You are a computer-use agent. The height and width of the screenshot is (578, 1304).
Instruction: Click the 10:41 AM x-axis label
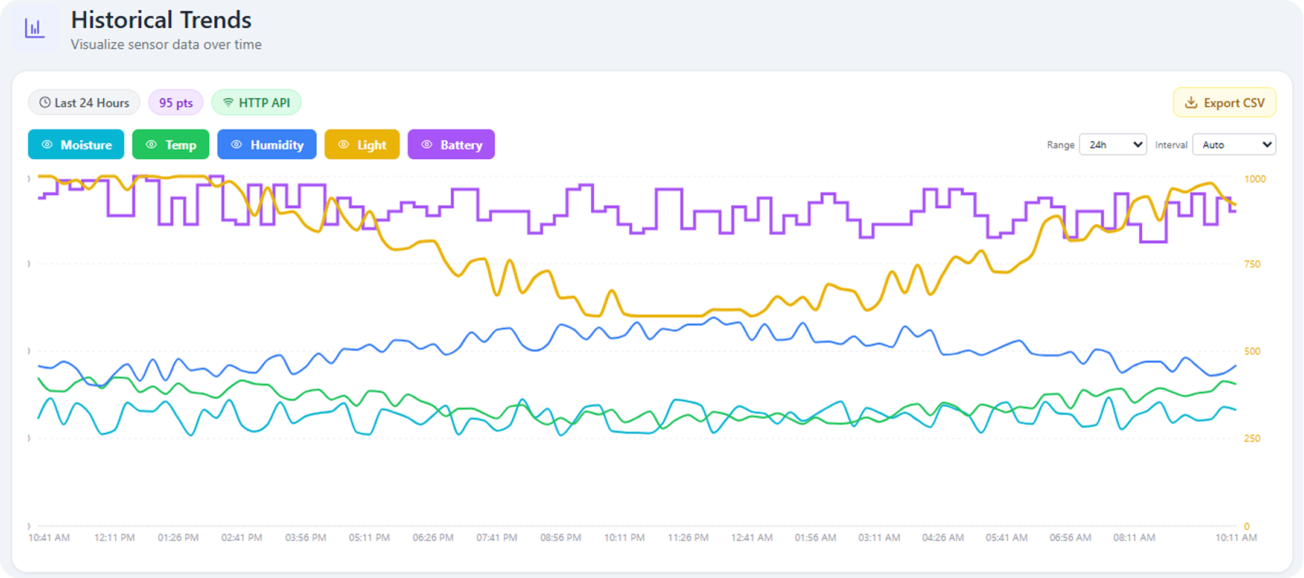49,538
